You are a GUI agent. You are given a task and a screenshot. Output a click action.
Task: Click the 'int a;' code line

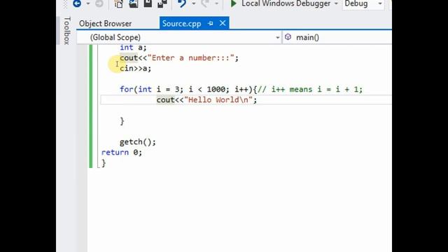133,48
